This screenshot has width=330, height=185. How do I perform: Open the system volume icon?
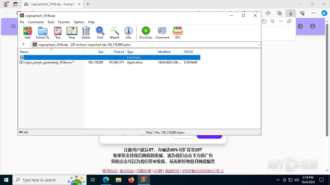point(297,180)
